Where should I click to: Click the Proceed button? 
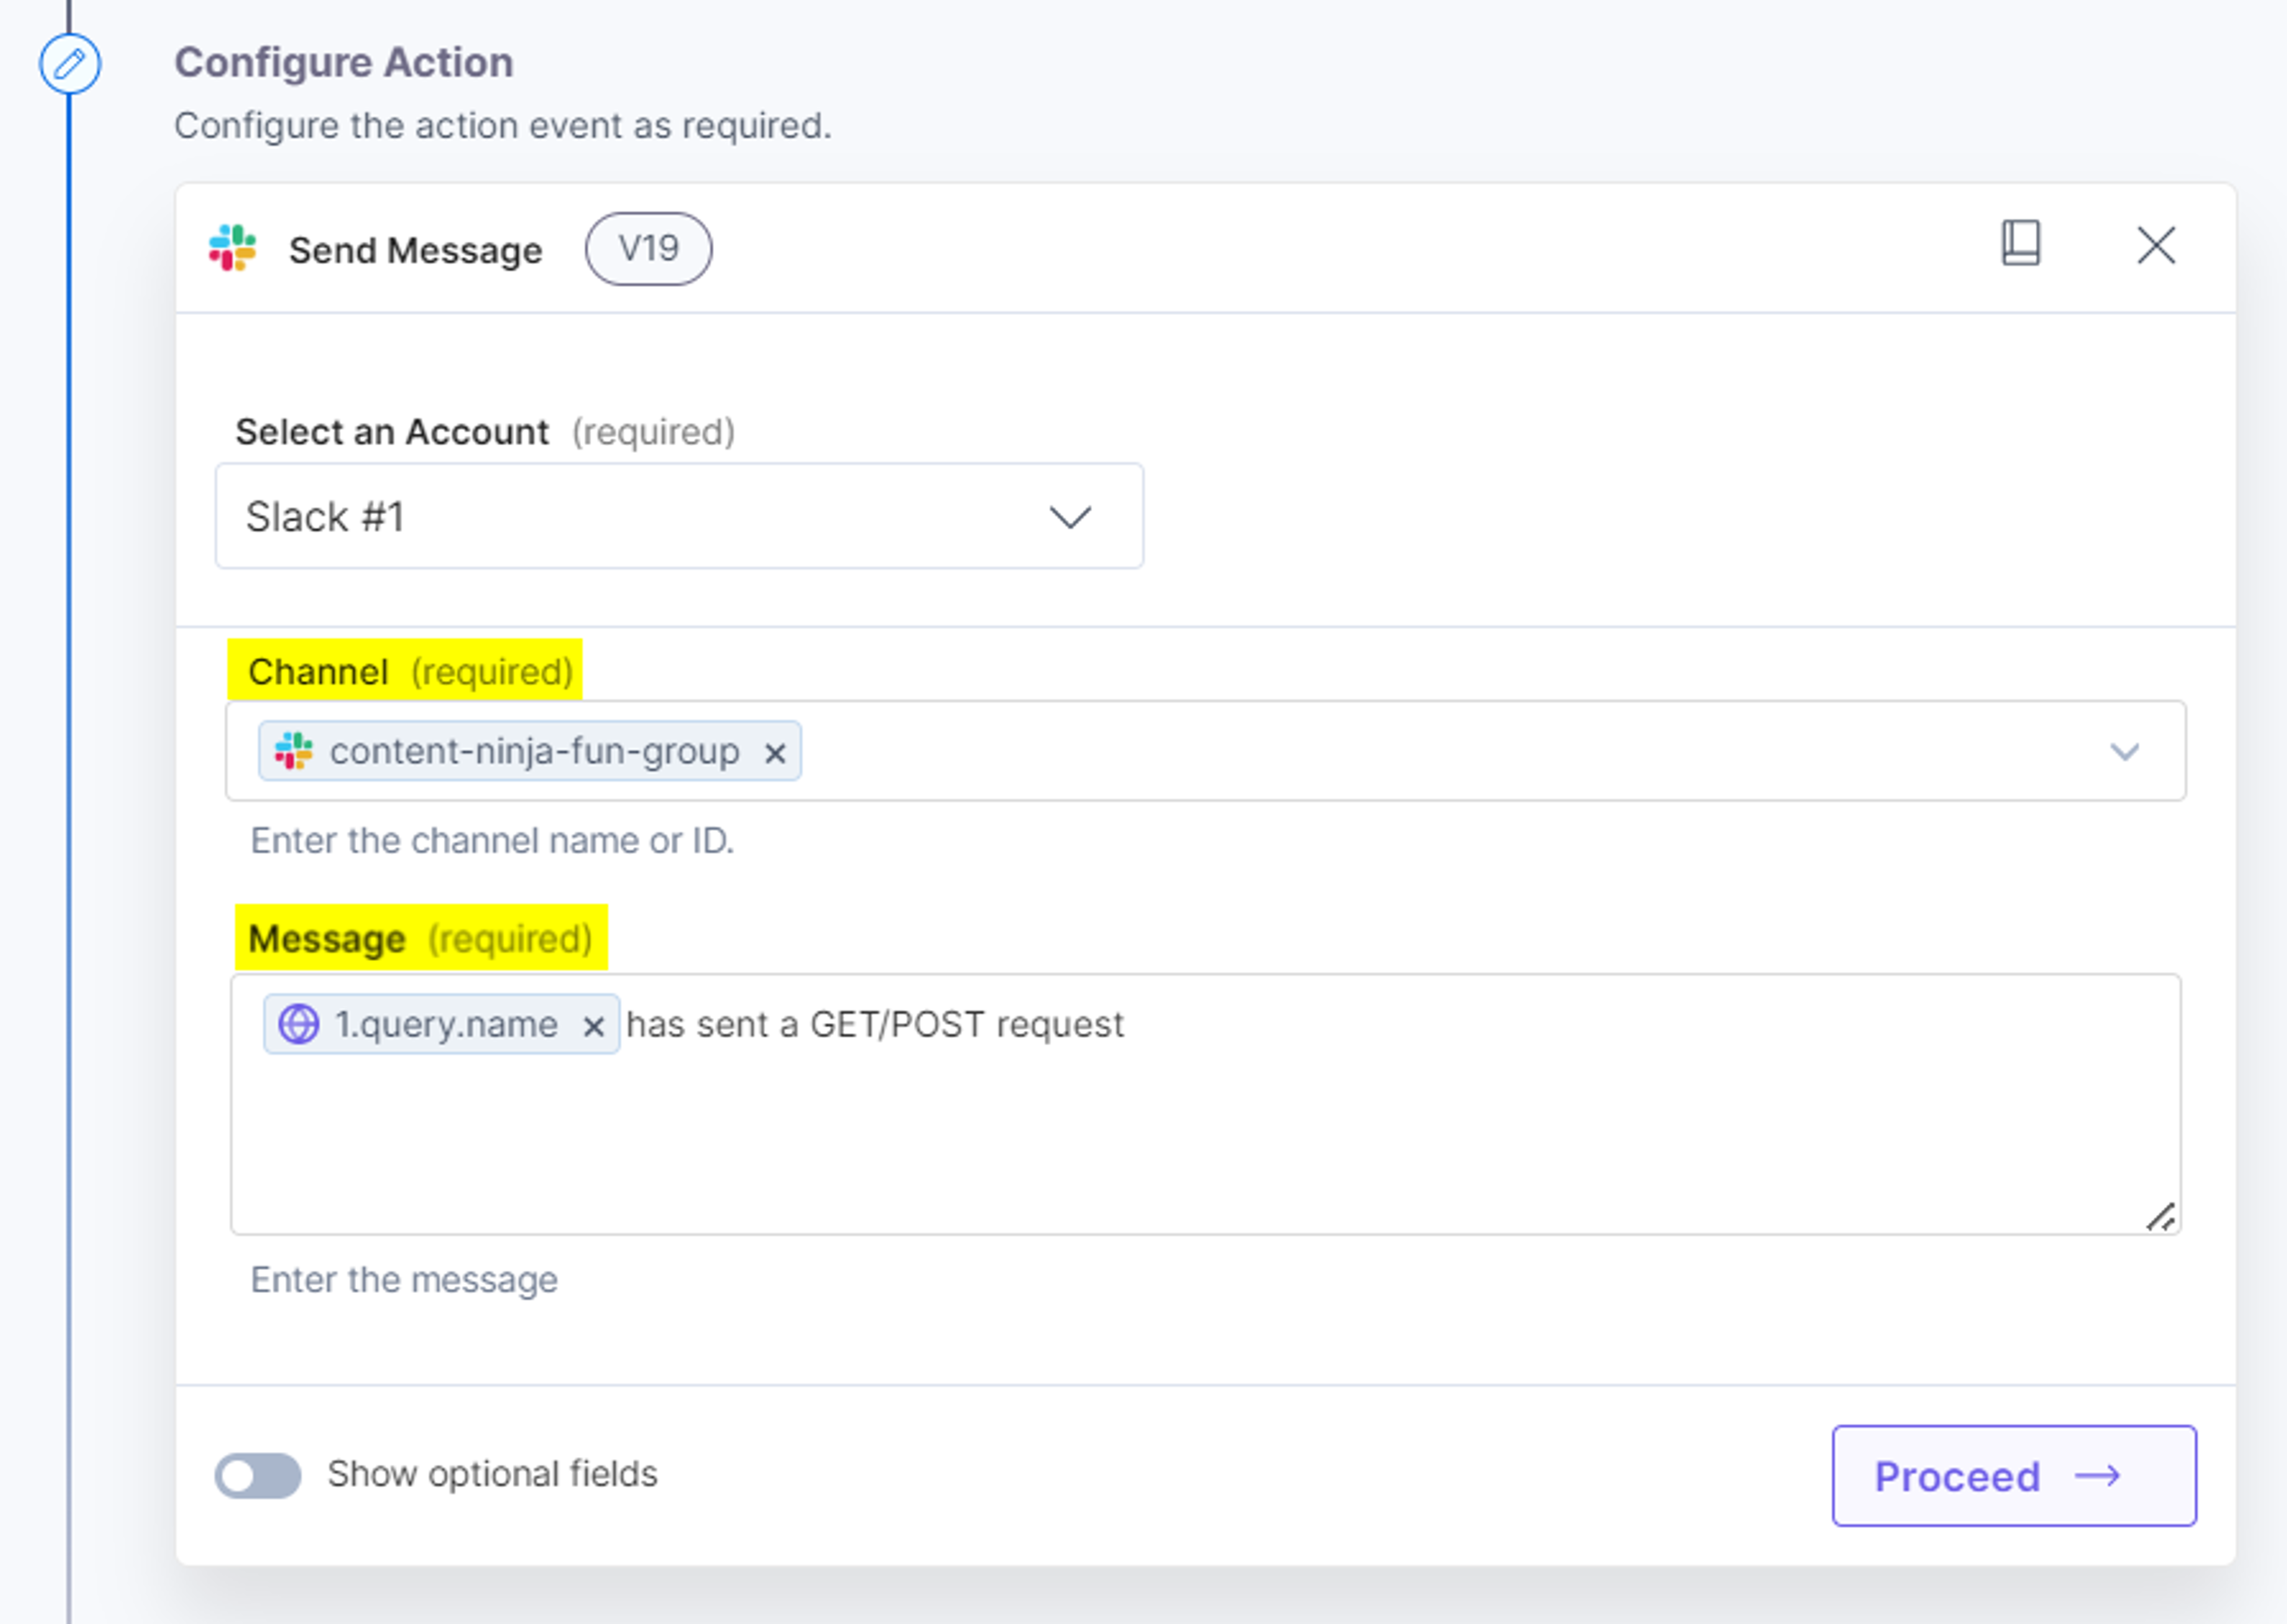pos(2014,1475)
